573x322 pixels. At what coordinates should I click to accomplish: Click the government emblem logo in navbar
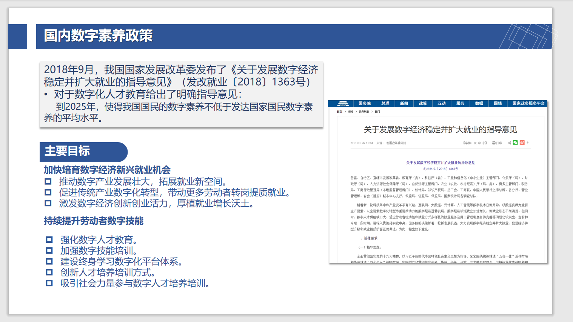click(343, 103)
